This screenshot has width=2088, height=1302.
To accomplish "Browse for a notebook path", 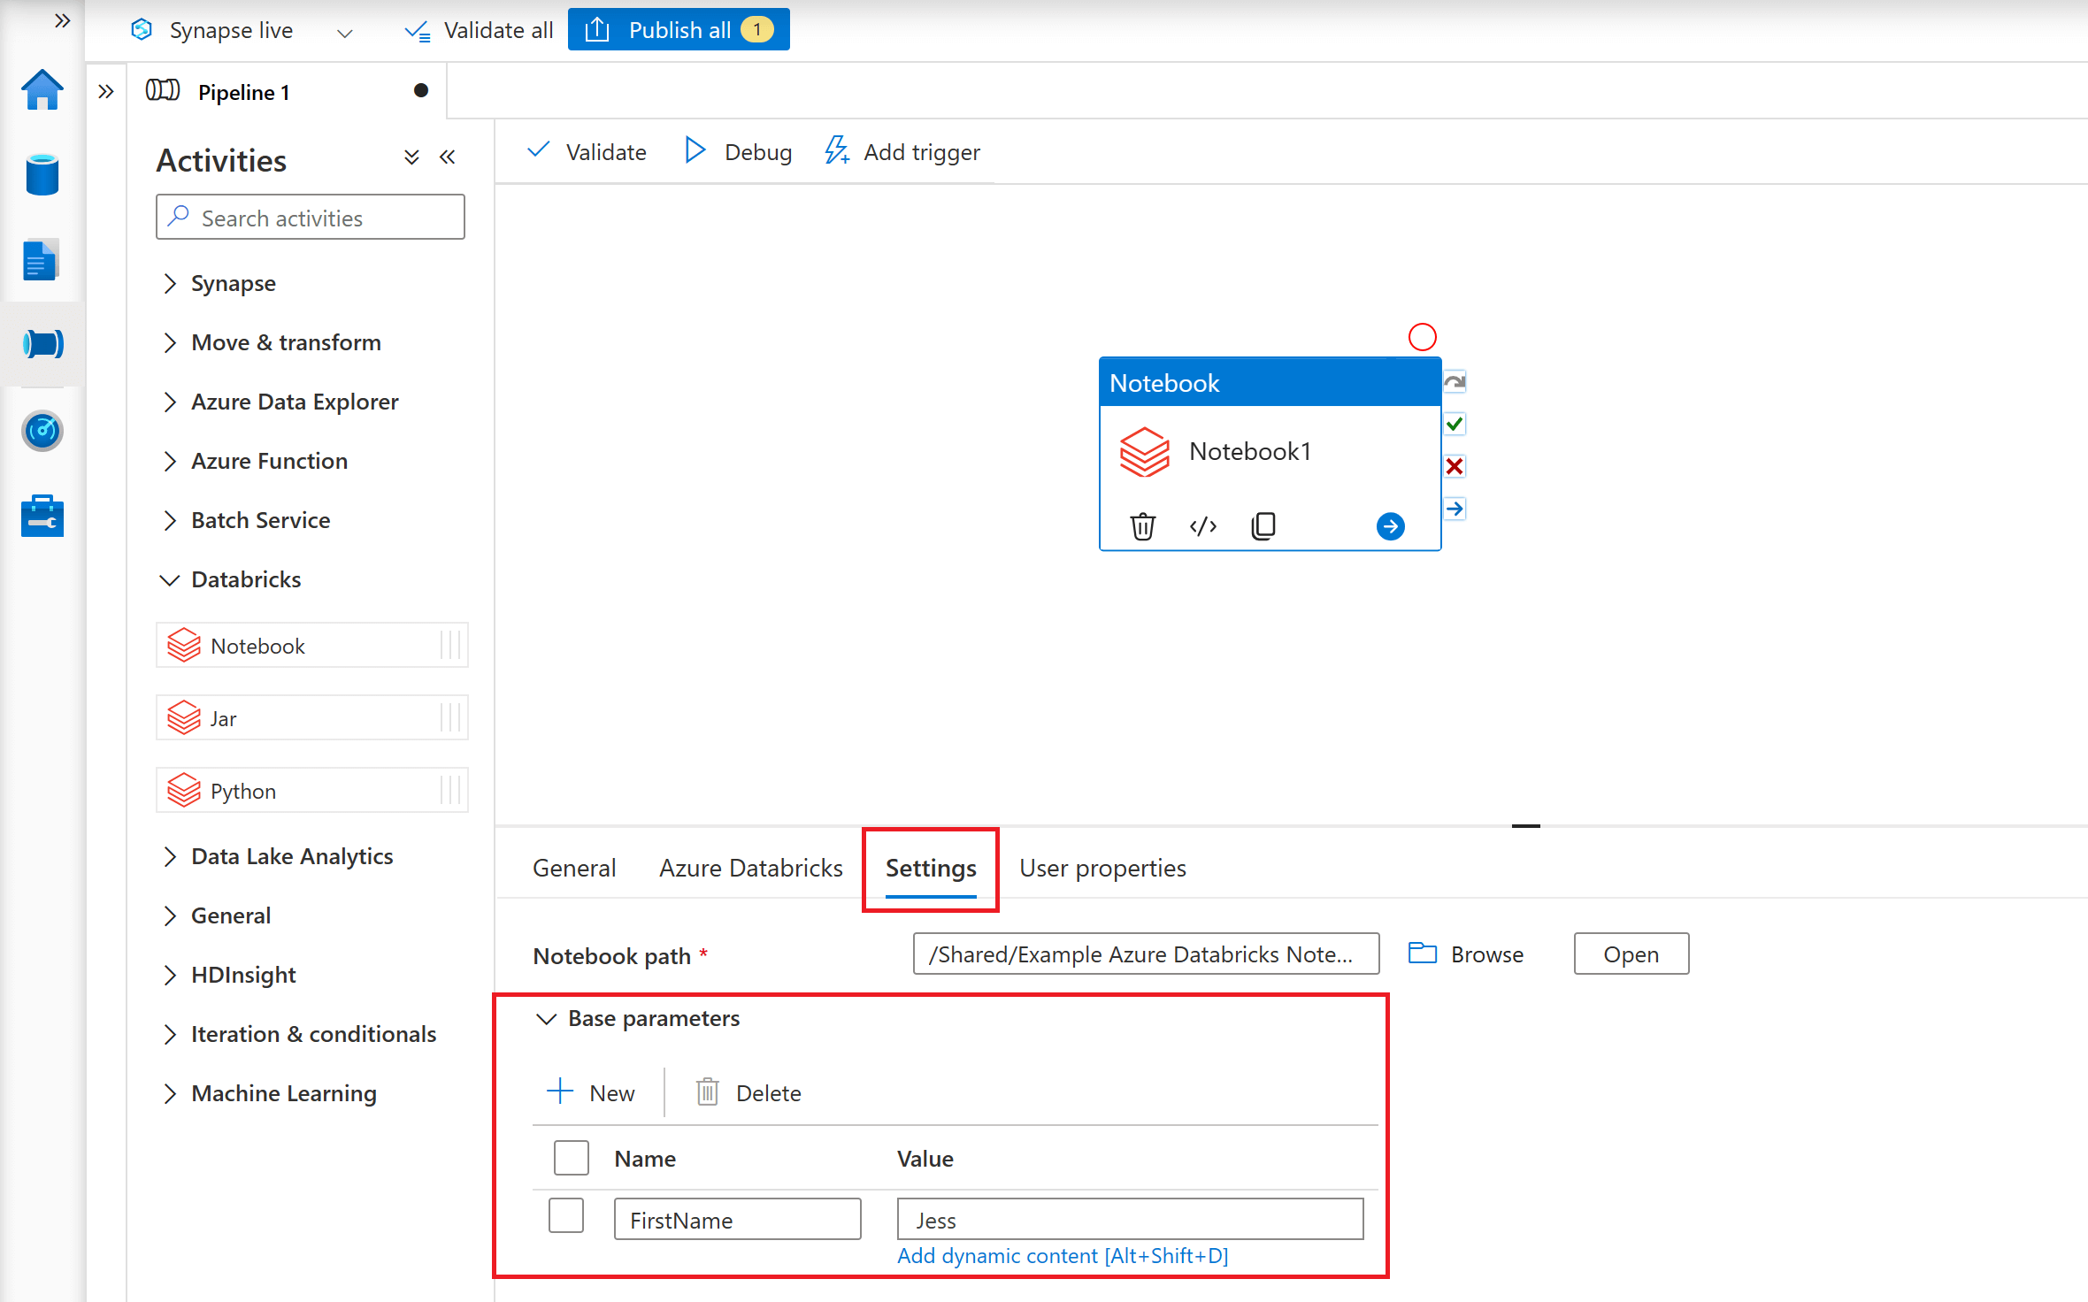I will pos(1466,954).
